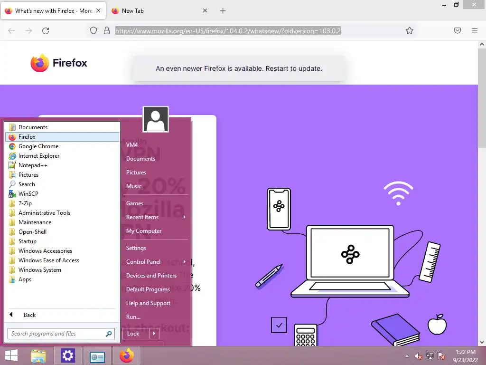Open the gear settings app on taskbar
This screenshot has width=486, height=365.
pyautogui.click(x=67, y=355)
